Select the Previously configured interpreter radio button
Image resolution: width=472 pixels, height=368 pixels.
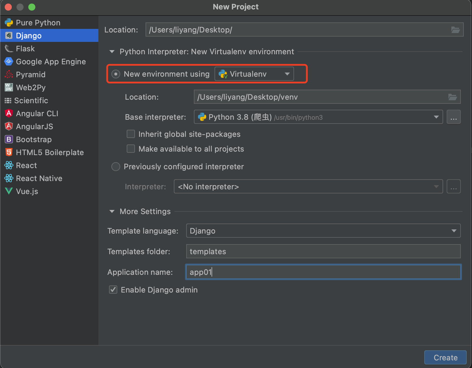click(116, 167)
